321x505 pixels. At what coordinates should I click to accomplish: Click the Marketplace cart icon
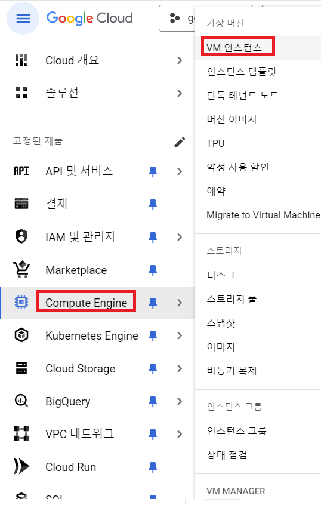pos(21,270)
